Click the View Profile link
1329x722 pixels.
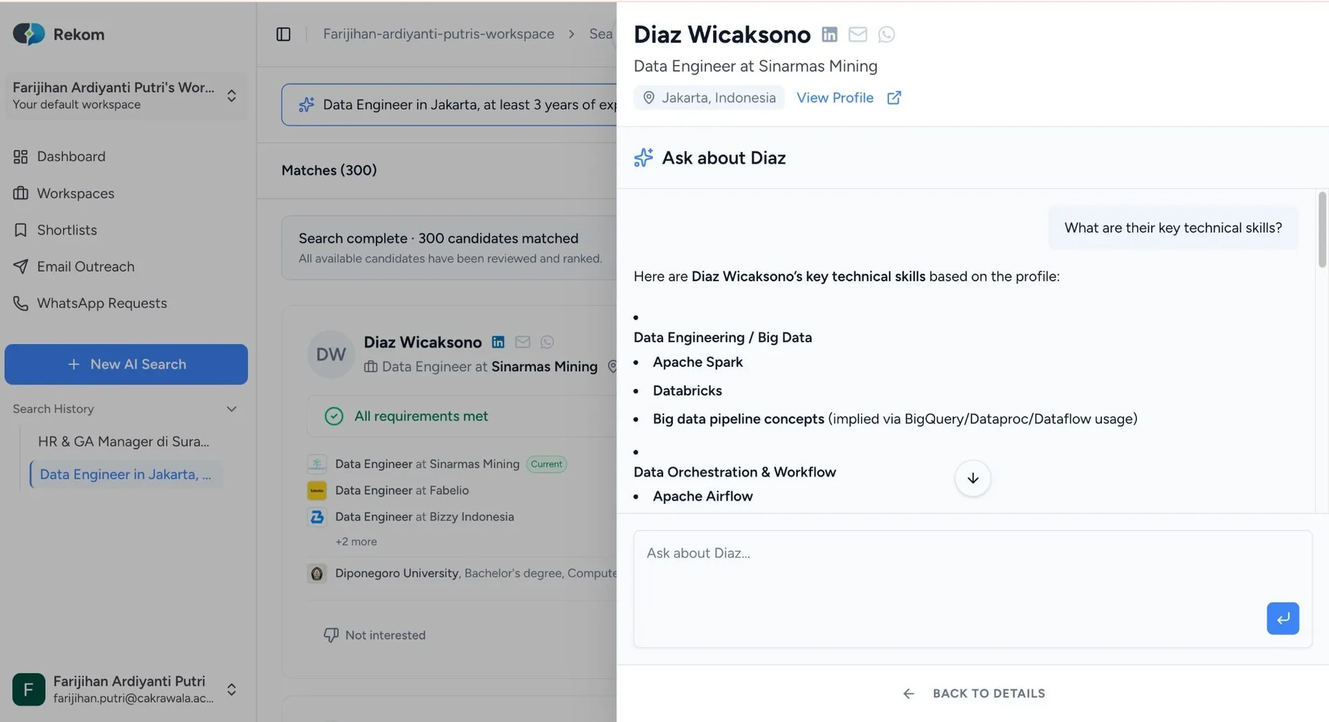pos(835,98)
